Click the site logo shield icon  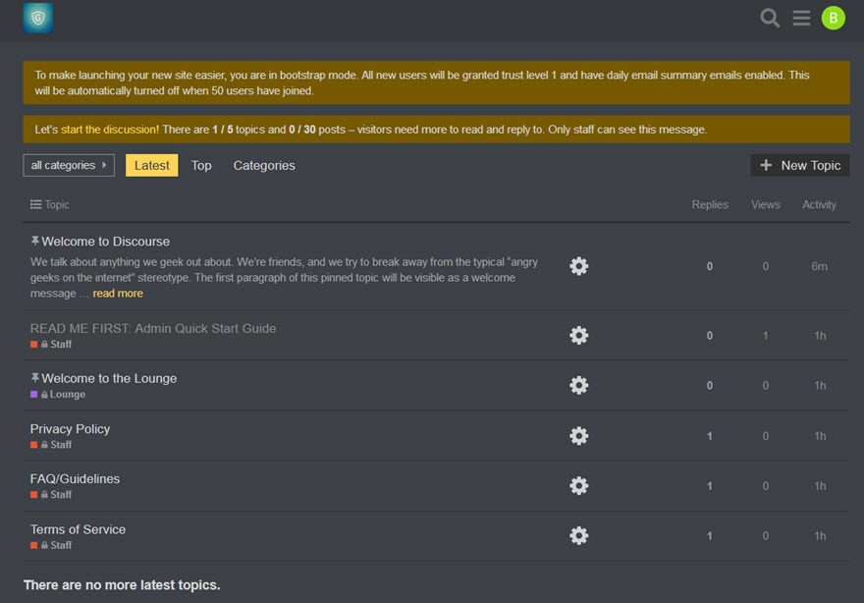tap(36, 17)
